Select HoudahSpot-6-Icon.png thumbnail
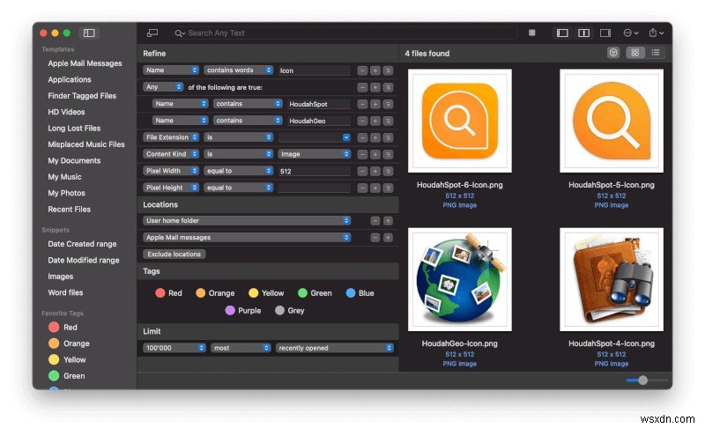 [459, 121]
